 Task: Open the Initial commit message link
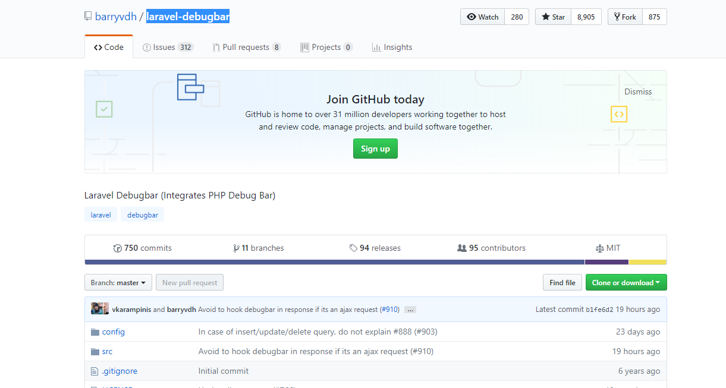click(x=224, y=371)
